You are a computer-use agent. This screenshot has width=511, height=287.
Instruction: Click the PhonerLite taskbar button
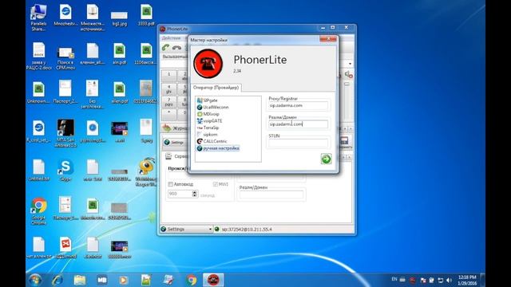point(213,280)
